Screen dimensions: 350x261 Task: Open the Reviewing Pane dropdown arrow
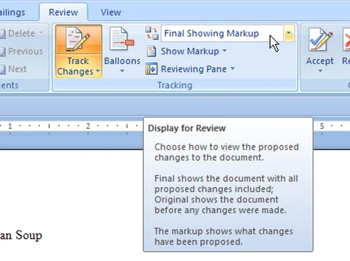(232, 68)
